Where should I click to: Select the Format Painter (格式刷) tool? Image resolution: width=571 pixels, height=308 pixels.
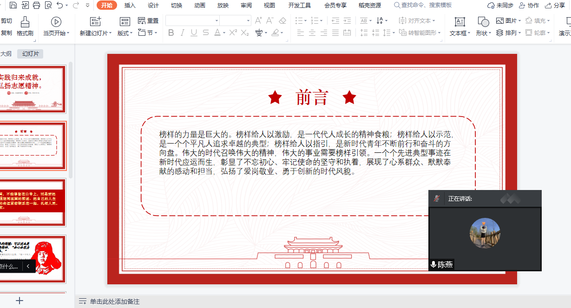click(25, 27)
